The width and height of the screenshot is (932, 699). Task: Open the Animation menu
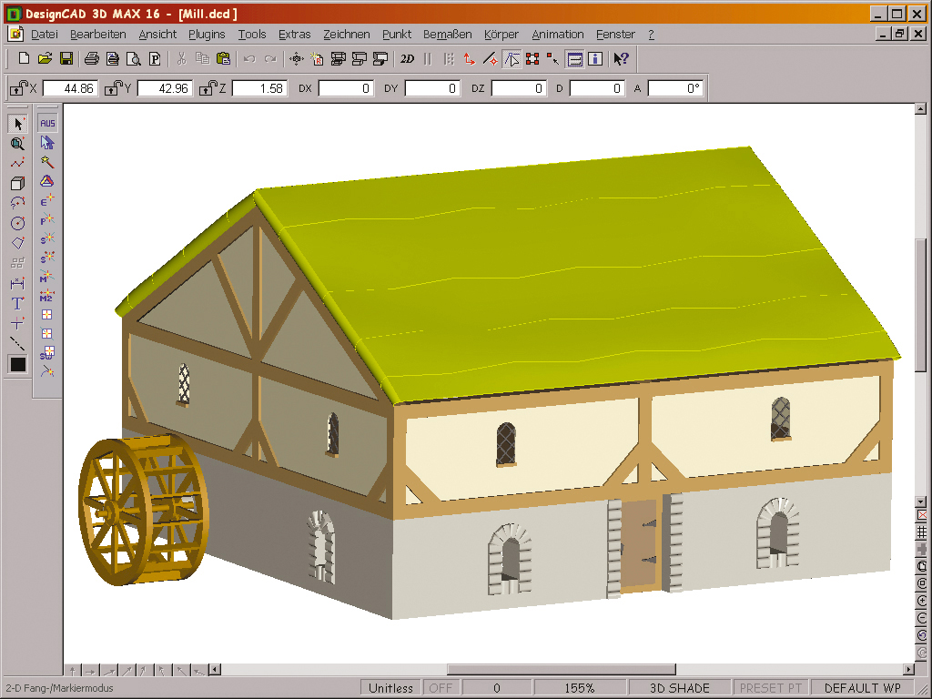tap(558, 34)
